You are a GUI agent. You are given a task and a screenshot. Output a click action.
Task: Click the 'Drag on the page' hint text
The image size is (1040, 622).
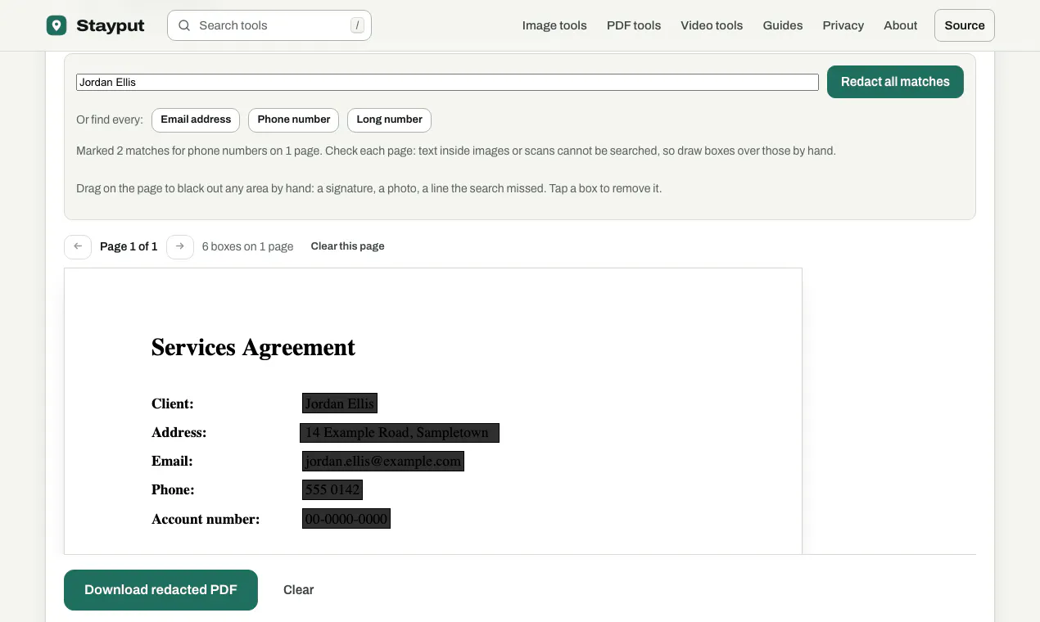coord(369,188)
